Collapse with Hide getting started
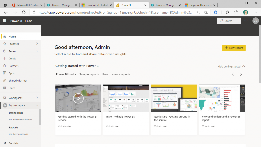 coord(231,67)
